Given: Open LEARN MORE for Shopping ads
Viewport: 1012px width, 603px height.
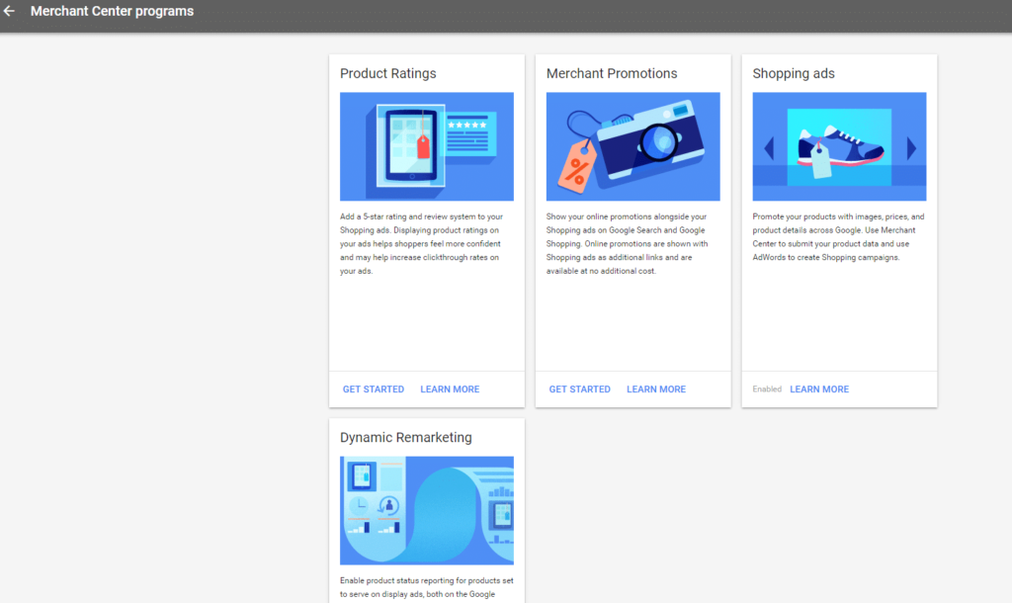Looking at the screenshot, I should pyautogui.click(x=819, y=389).
